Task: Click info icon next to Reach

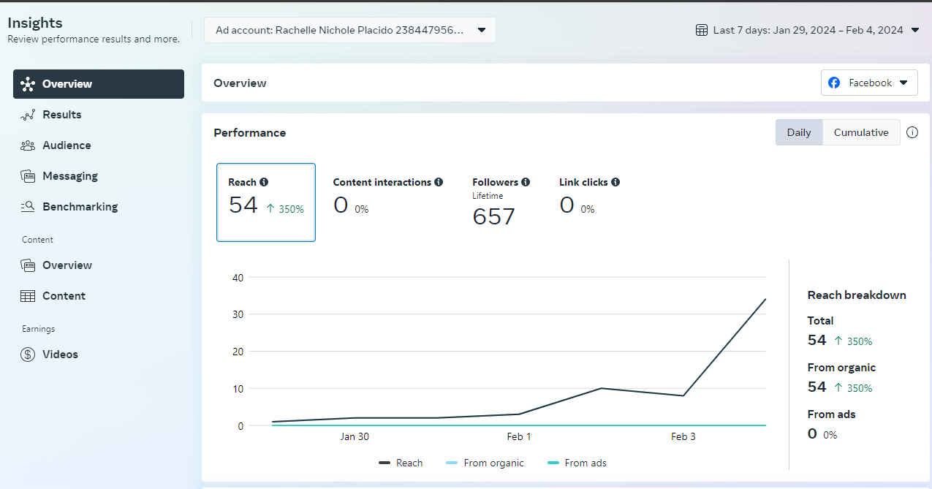Action: click(x=264, y=182)
